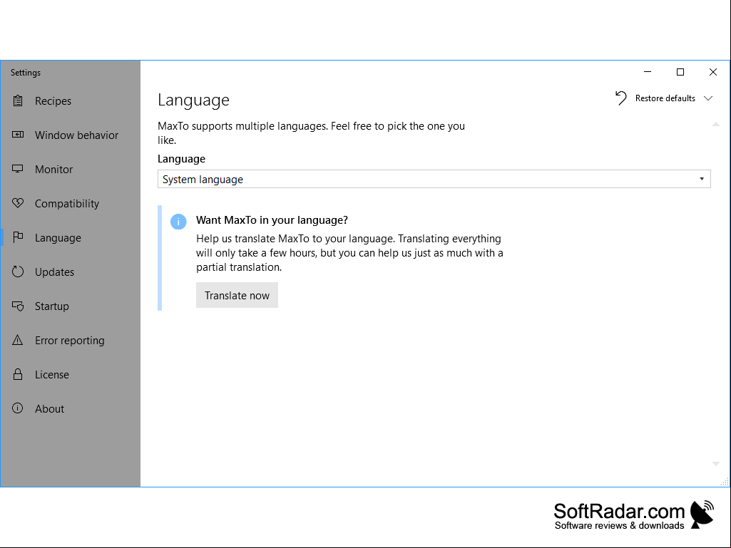Image resolution: width=731 pixels, height=548 pixels.
Task: Switch to Monitor settings
Action: coord(71,169)
